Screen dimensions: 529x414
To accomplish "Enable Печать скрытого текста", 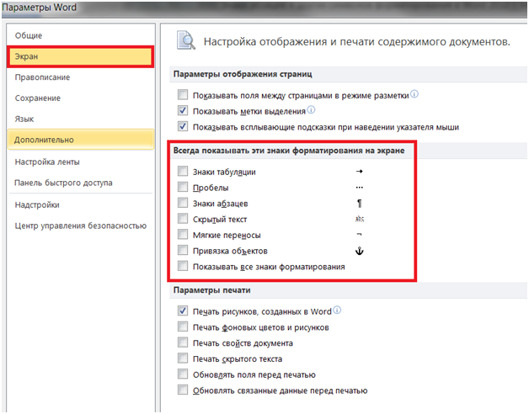I will pyautogui.click(x=183, y=358).
